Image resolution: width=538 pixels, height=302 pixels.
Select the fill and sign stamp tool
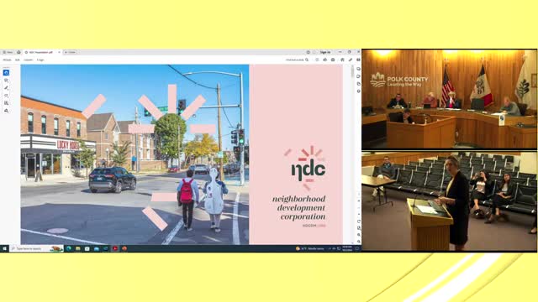point(6,111)
